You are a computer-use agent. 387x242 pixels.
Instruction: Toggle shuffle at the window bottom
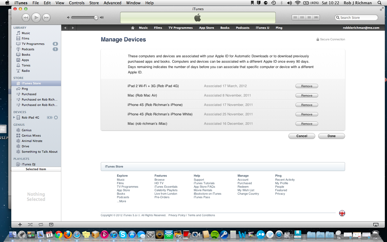tap(30, 225)
